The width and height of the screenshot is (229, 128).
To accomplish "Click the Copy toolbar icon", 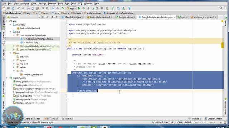I will [33, 8].
